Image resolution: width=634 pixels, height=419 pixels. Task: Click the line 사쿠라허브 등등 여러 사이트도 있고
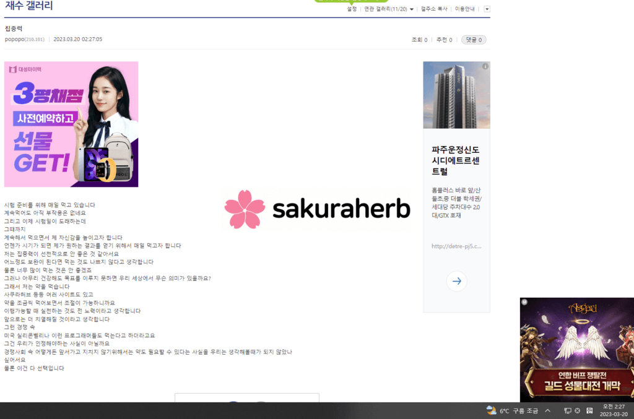pos(49,295)
